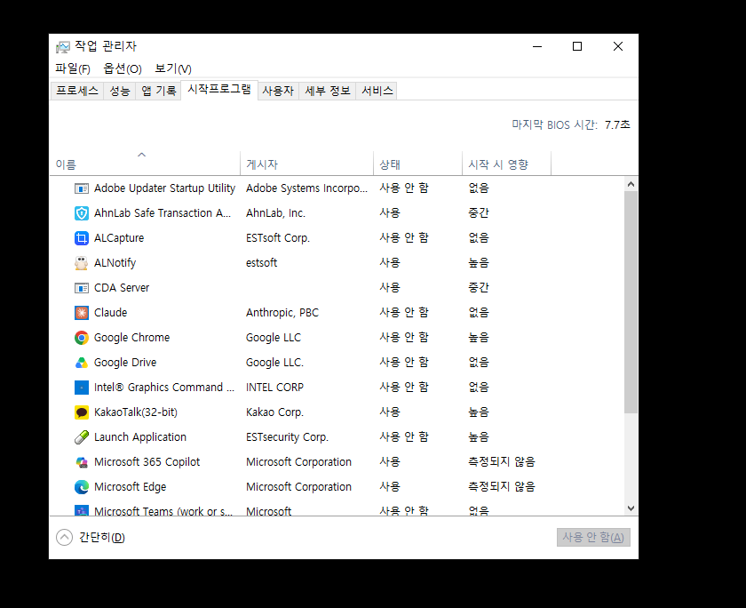Select the AhnLab Safe Transaction row name
746x608 pixels.
coord(163,213)
